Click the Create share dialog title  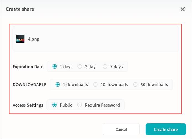tap(20, 9)
